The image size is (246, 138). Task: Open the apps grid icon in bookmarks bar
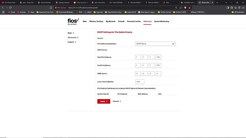pos(3,12)
